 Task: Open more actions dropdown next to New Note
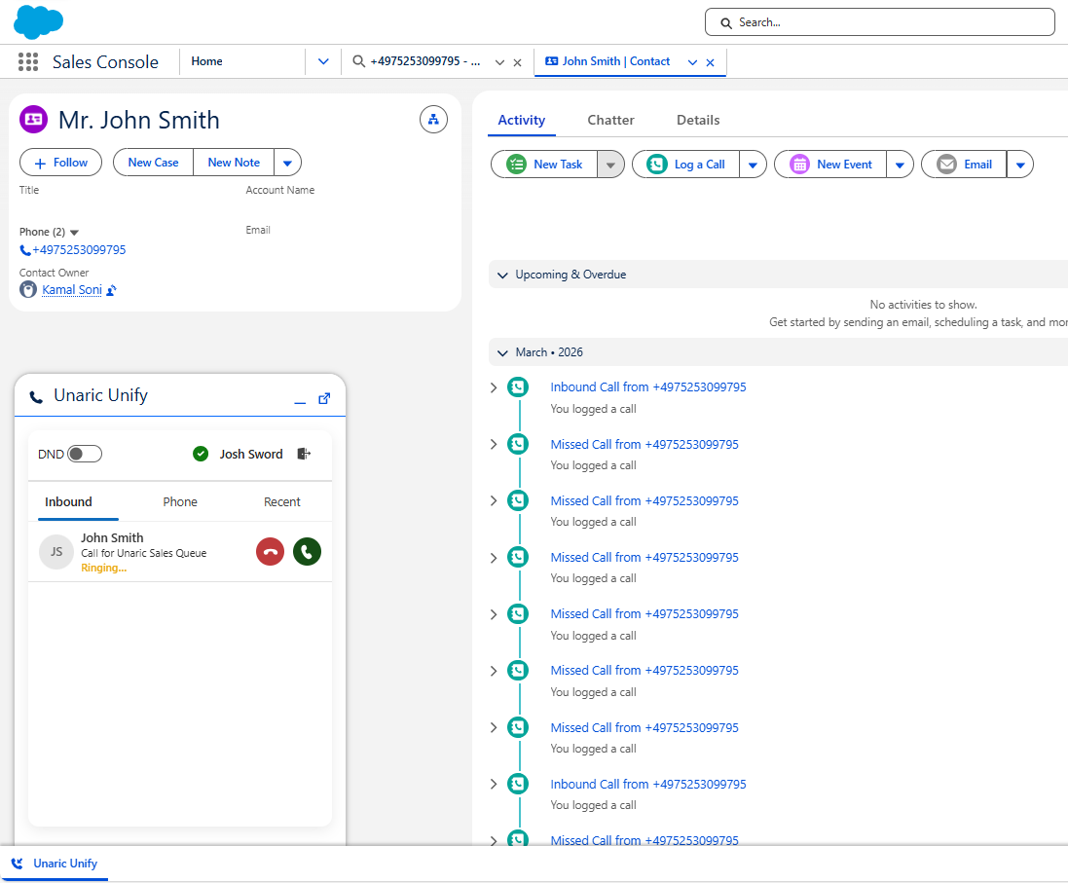click(x=287, y=163)
